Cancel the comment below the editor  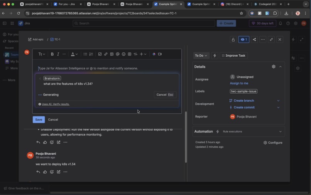click(53, 120)
